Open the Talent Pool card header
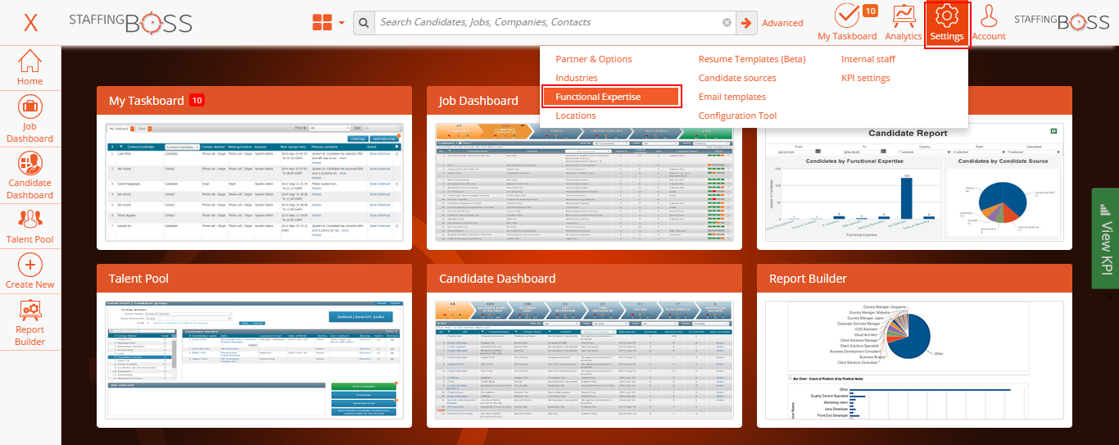 tap(254, 279)
